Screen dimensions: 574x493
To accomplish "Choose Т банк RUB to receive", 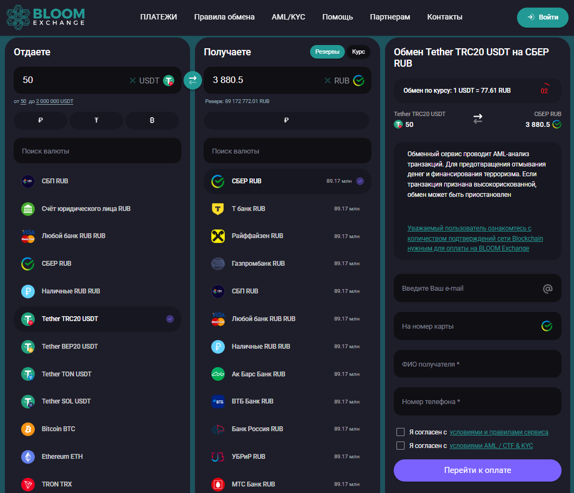I will pos(287,209).
